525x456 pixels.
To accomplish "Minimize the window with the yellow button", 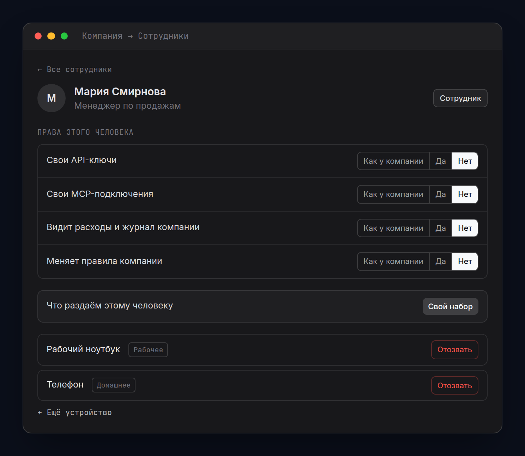I will coord(51,36).
